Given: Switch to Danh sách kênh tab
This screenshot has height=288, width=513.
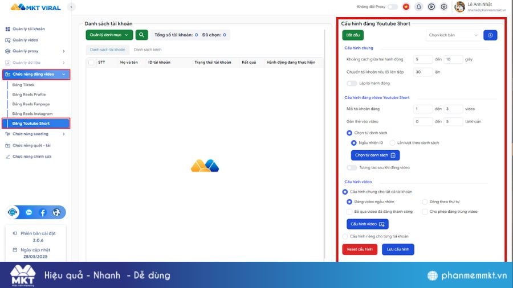Looking at the screenshot, I should click(x=148, y=50).
